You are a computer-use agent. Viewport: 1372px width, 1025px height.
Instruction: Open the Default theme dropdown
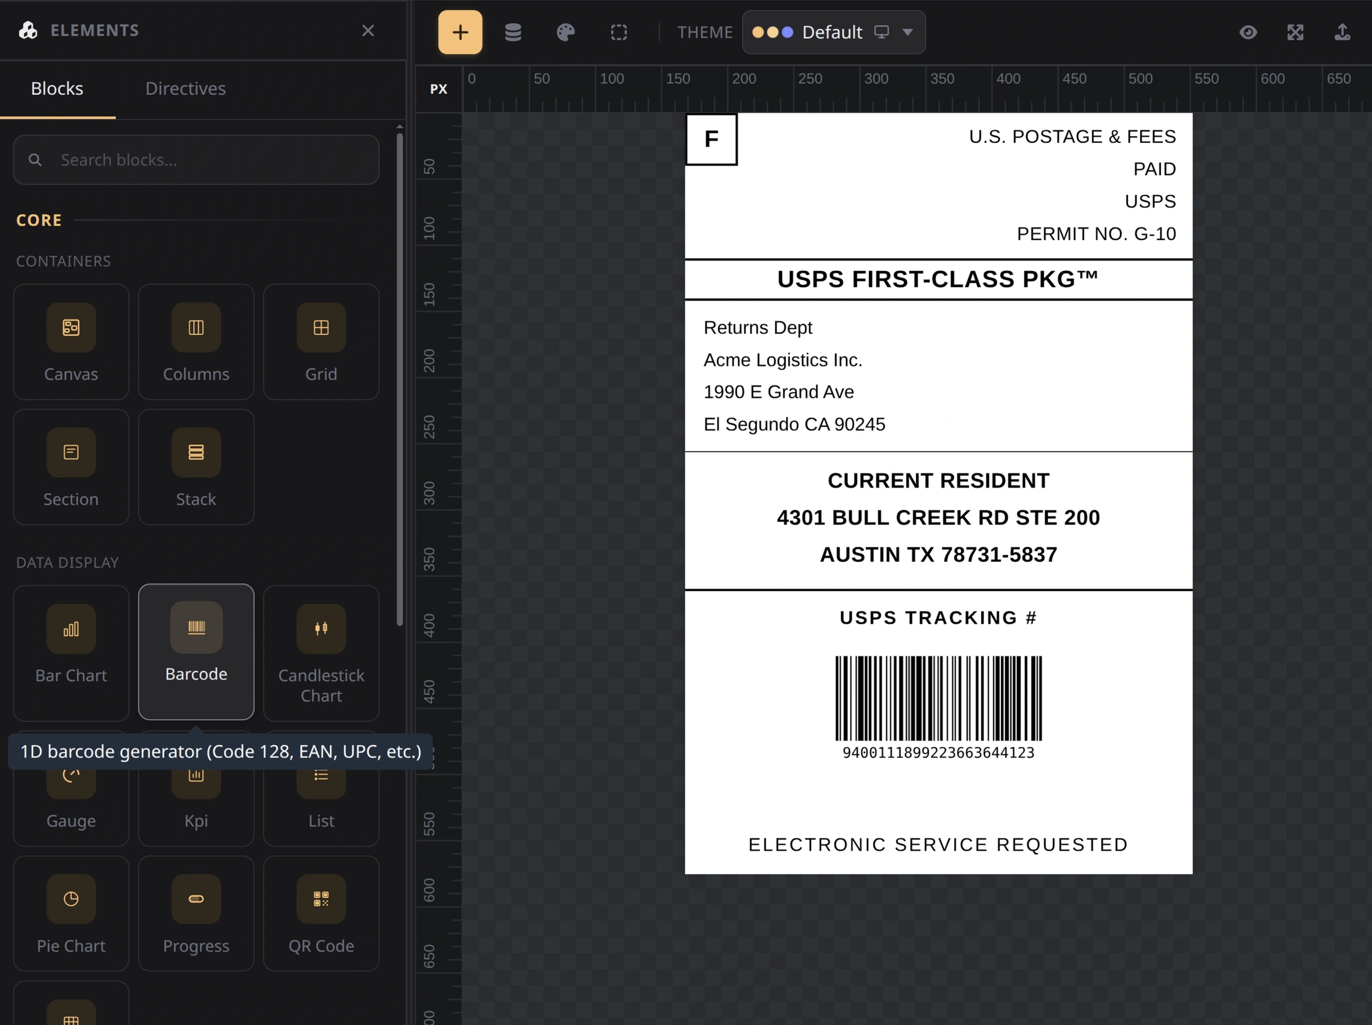tap(833, 31)
